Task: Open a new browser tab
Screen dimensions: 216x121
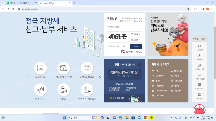Action: click(74, 3)
